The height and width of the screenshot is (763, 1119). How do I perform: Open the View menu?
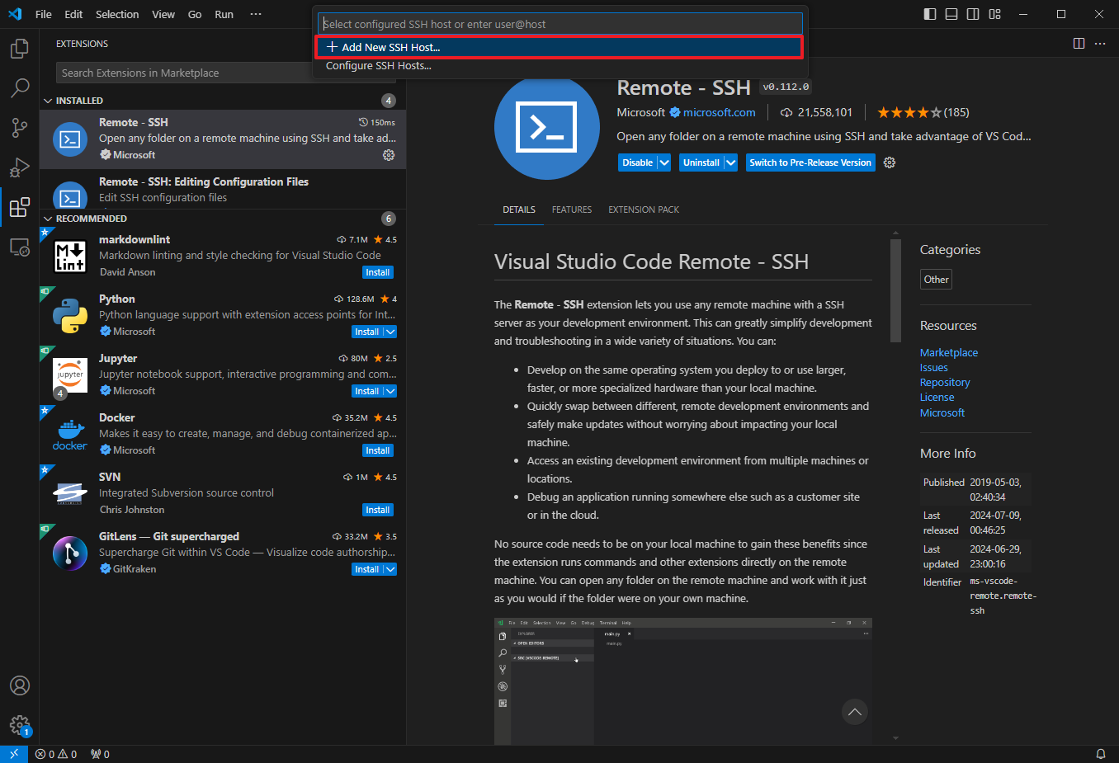click(x=163, y=14)
